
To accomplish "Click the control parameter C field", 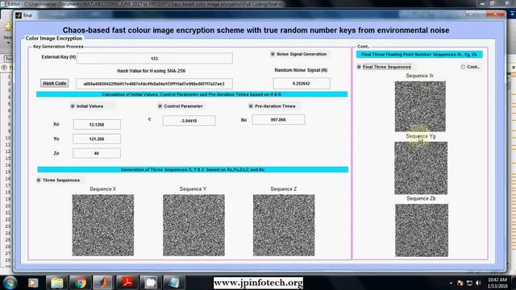I will tap(189, 121).
